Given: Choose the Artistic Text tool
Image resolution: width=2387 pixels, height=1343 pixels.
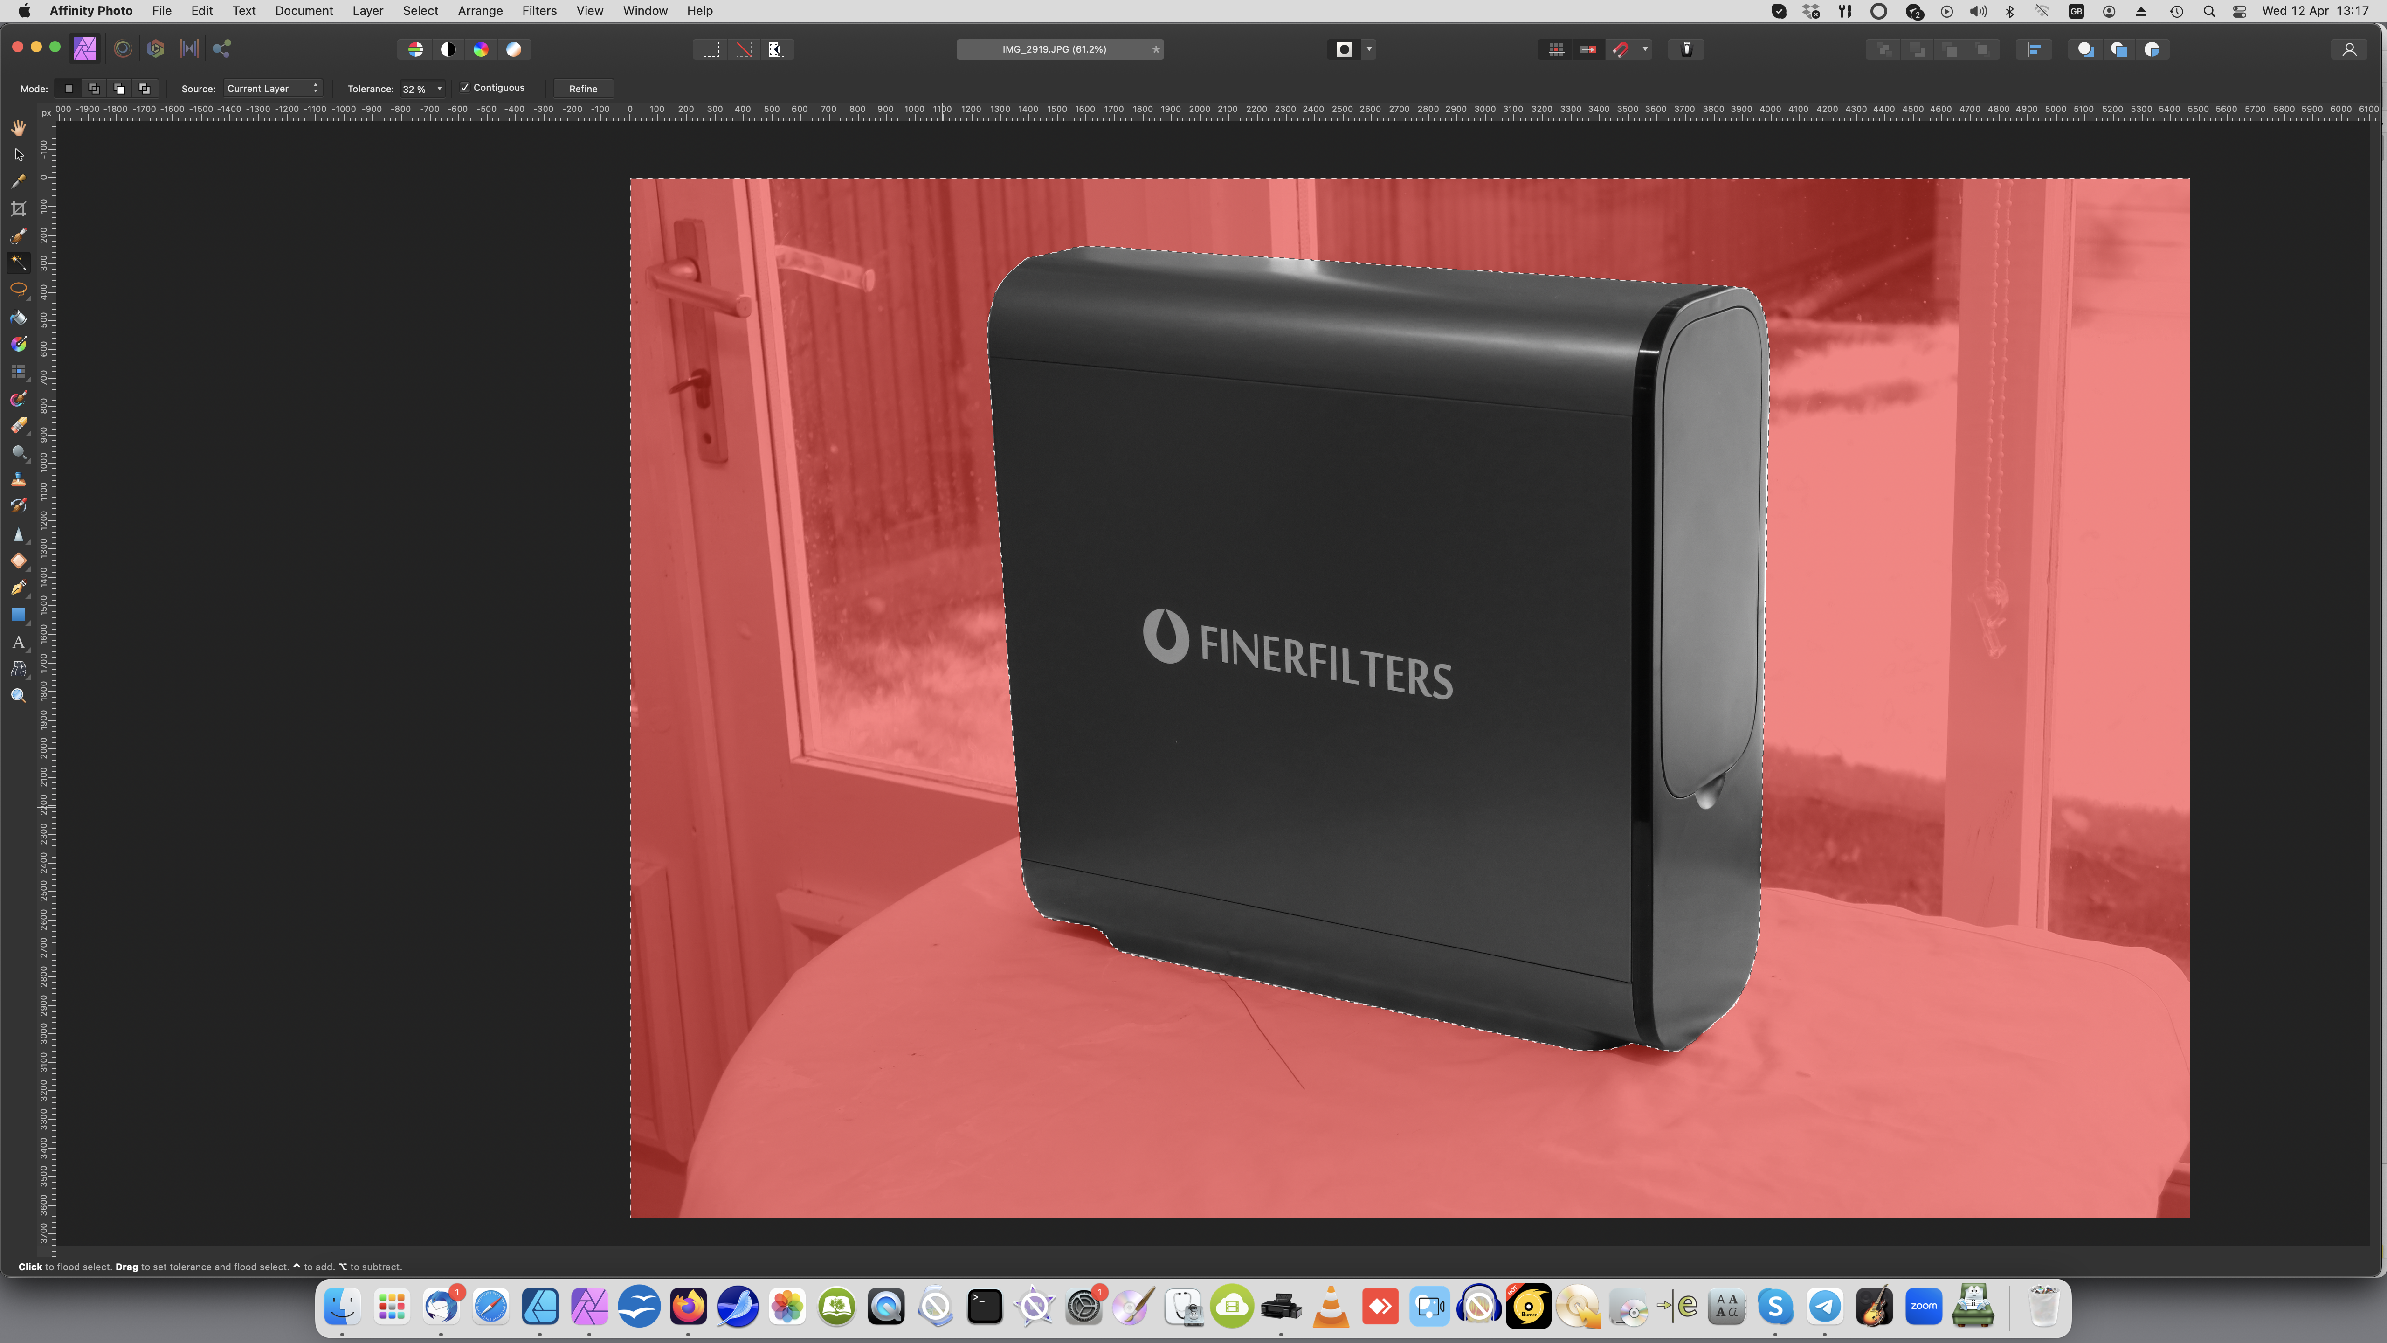Looking at the screenshot, I should click(19, 641).
